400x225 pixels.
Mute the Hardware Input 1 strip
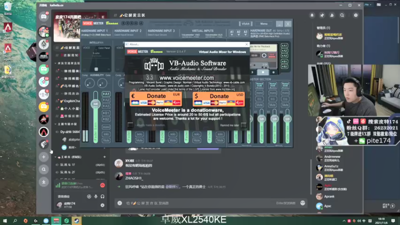106,140
